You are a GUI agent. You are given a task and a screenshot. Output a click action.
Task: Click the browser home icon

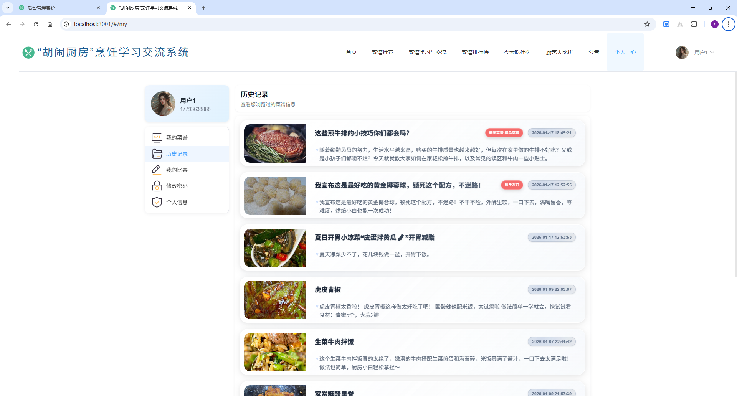tap(50, 24)
